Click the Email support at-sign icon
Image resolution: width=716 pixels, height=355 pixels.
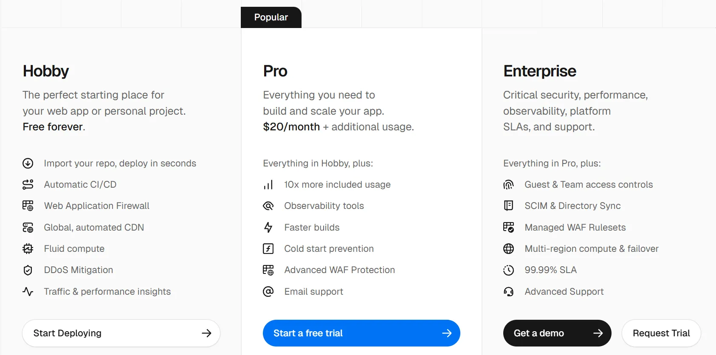[268, 292]
